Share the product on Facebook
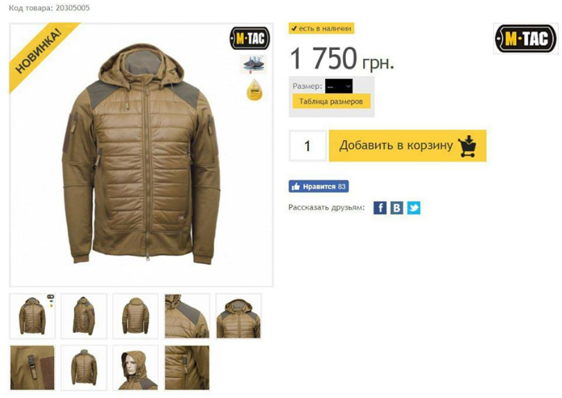562x398 pixels. (x=380, y=207)
